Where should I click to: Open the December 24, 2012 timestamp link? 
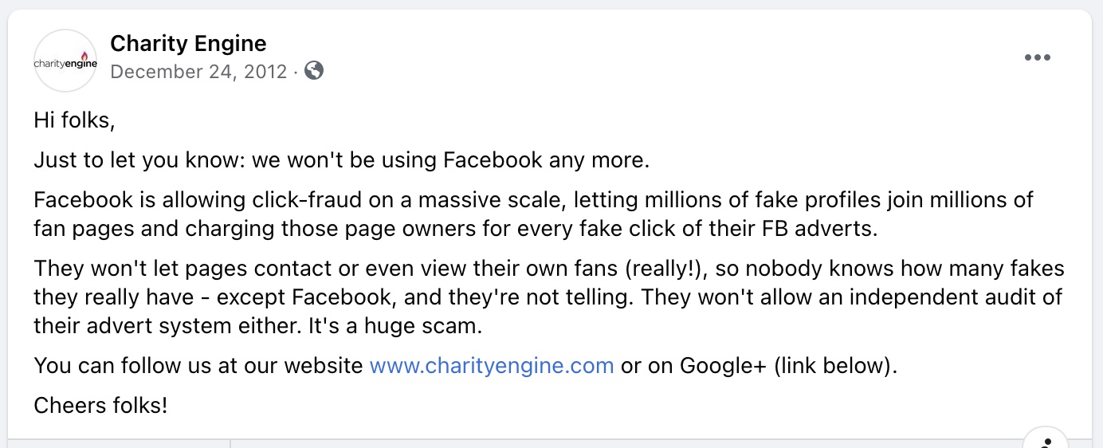pyautogui.click(x=198, y=72)
